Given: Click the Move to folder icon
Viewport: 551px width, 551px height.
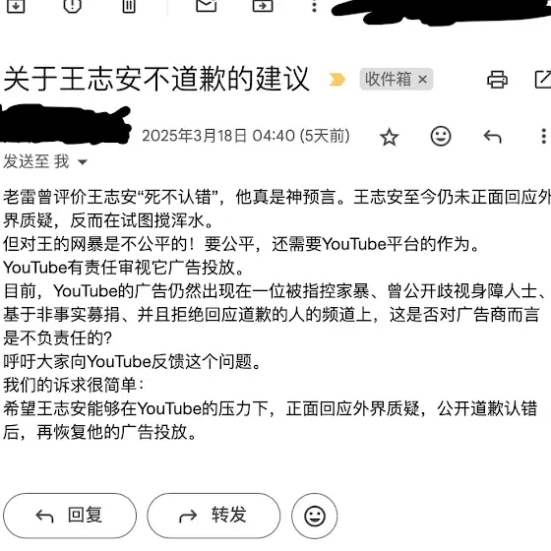Looking at the screenshot, I should pos(263,5).
